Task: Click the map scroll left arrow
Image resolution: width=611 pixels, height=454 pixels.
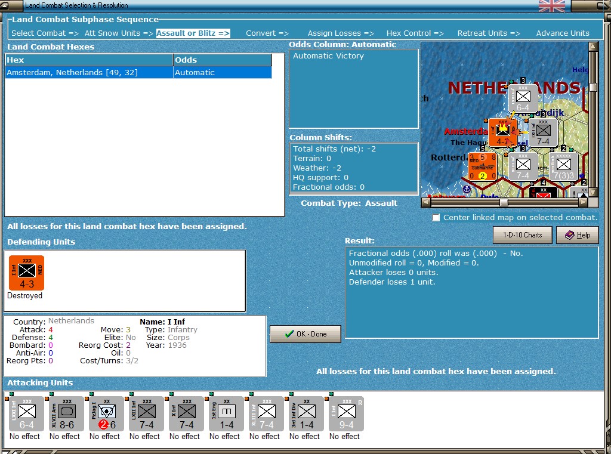Action: tap(426, 202)
